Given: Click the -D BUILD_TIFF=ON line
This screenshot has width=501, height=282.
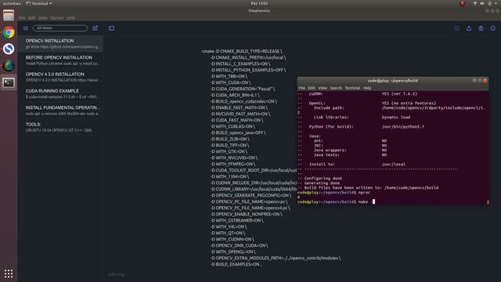Looking at the screenshot, I should point(230,145).
